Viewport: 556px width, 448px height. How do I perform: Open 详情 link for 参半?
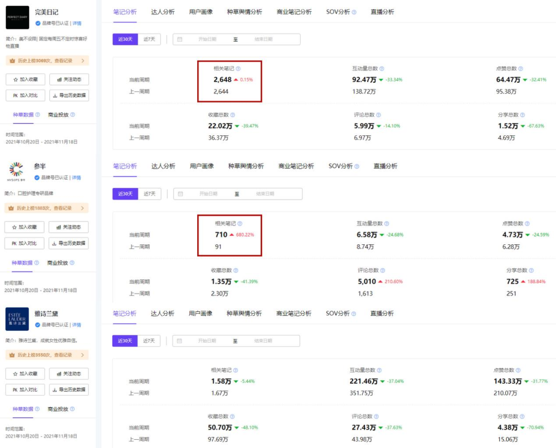point(76,178)
